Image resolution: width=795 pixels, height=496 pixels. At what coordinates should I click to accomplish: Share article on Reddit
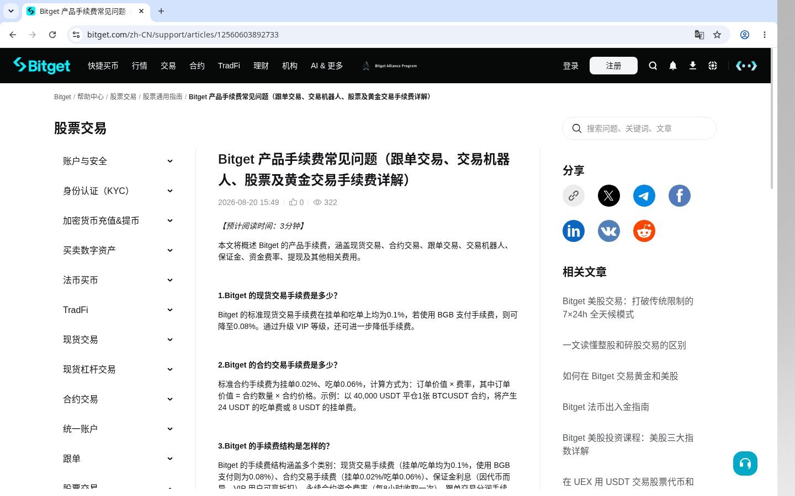pos(644,231)
